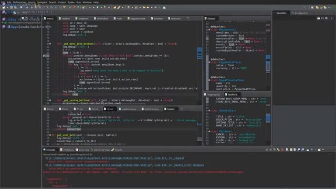
Task: Open the console display dropdown arrow
Action: [x=316, y=150]
